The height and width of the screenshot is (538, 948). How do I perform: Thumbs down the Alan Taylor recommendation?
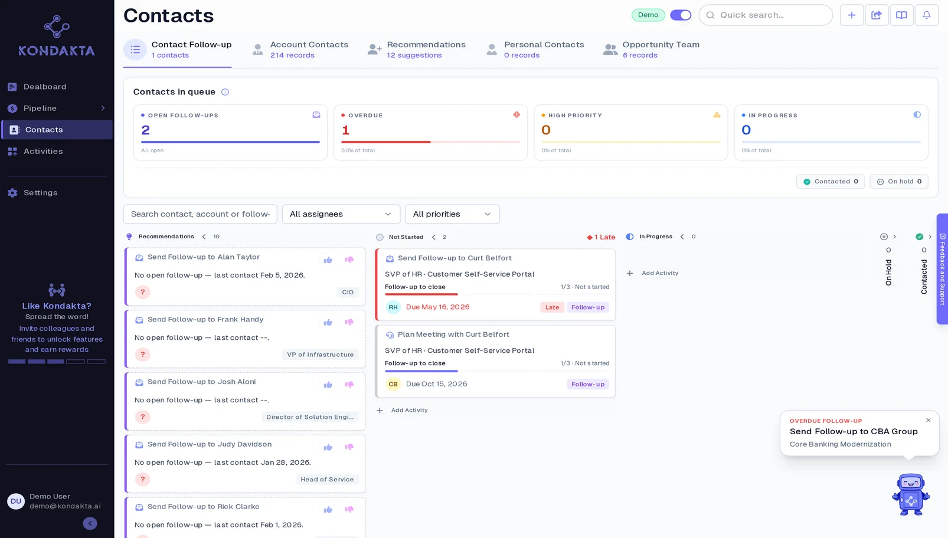(x=349, y=260)
